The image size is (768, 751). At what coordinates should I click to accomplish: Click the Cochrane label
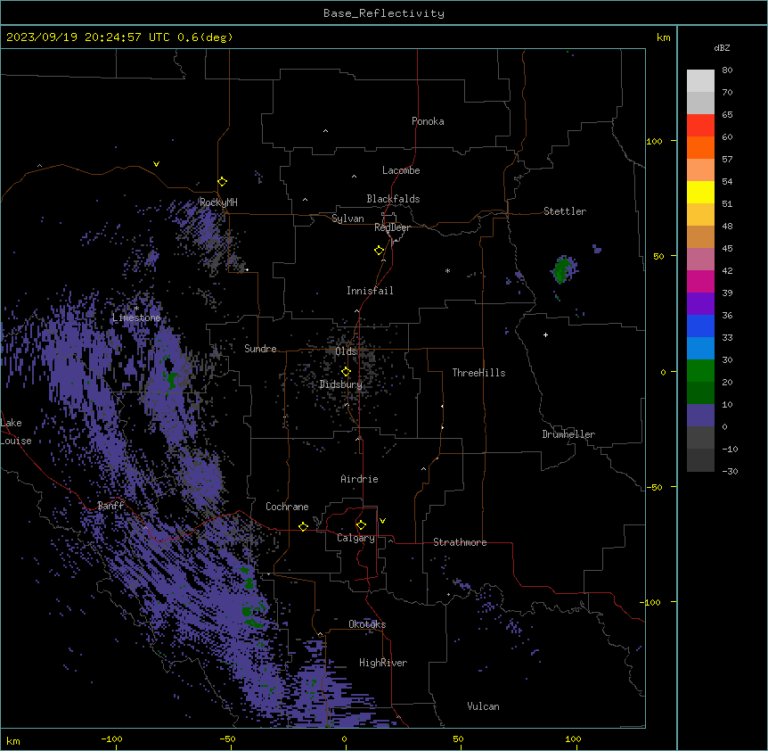coord(287,507)
